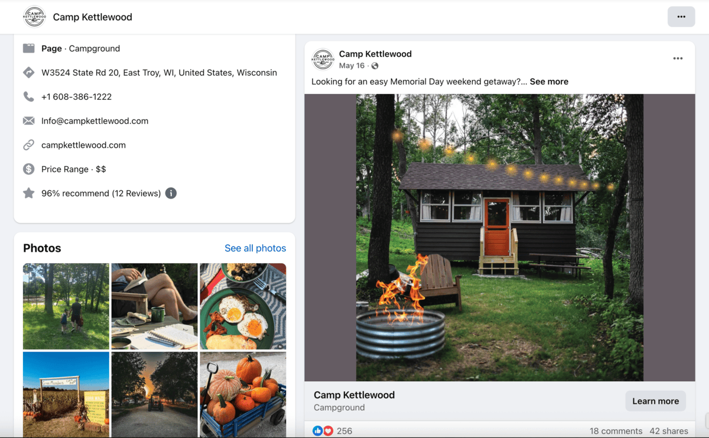Expand the post text with See more
709x438 pixels.
point(549,81)
